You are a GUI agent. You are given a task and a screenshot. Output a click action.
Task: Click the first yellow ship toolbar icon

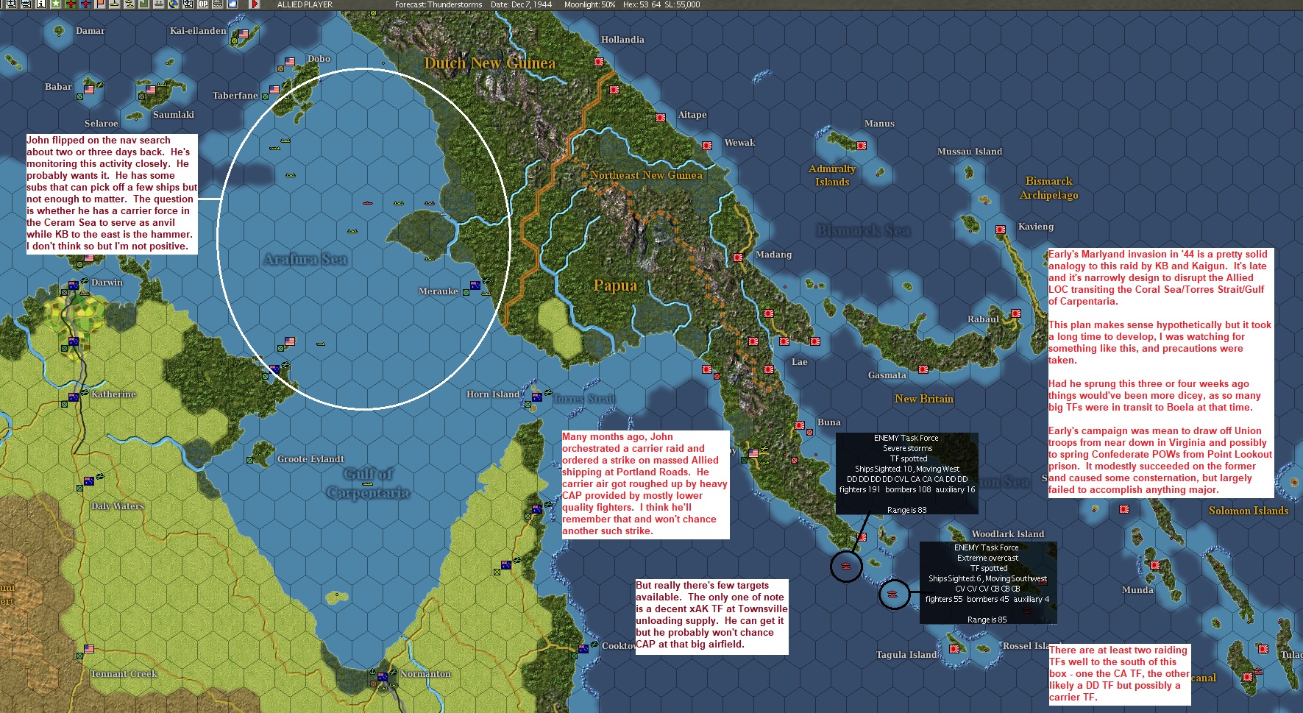coord(115,4)
